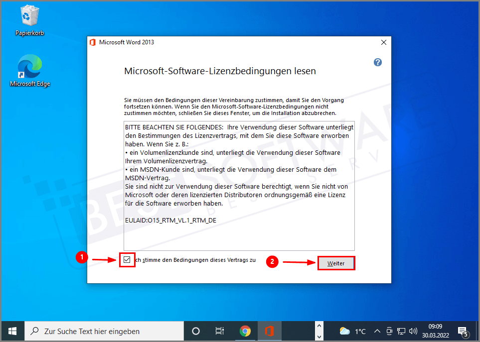Open the Start menu
The width and height of the screenshot is (480, 342).
pyautogui.click(x=12, y=331)
